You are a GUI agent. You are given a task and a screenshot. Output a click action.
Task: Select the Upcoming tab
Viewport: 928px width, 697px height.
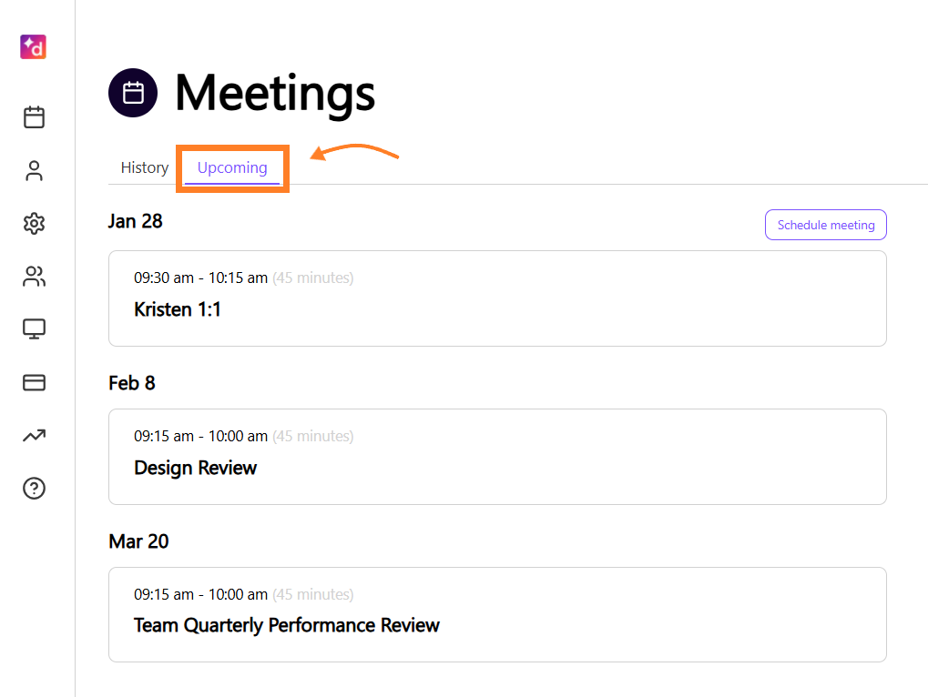(x=232, y=168)
